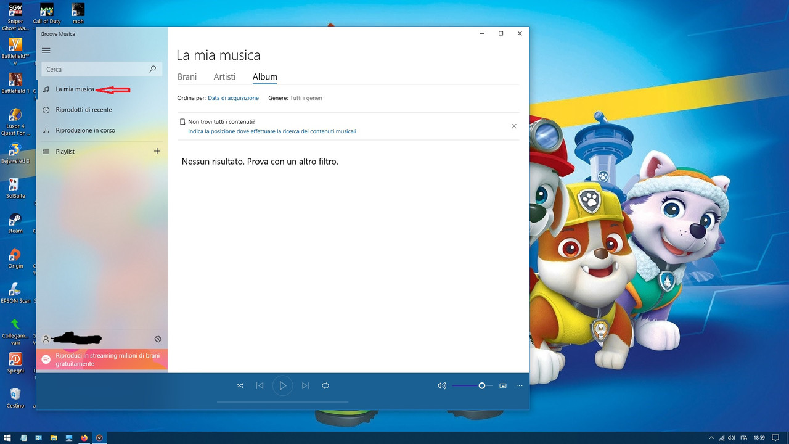Select the Album tab
Image resolution: width=789 pixels, height=444 pixels.
click(265, 76)
